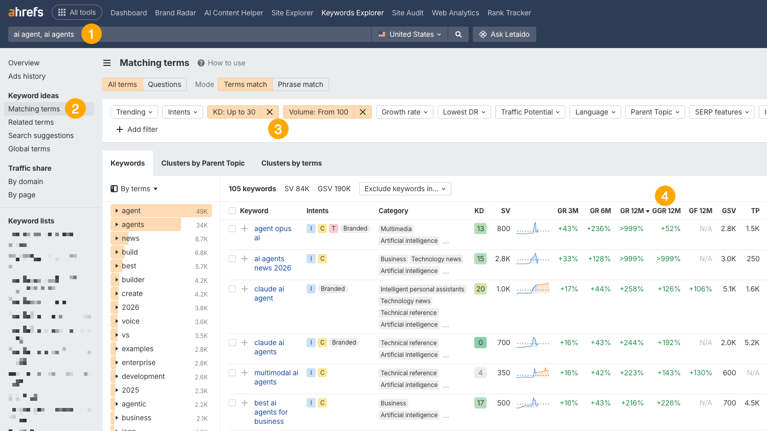Check 'best ai agents for business' checkbox

(x=232, y=403)
